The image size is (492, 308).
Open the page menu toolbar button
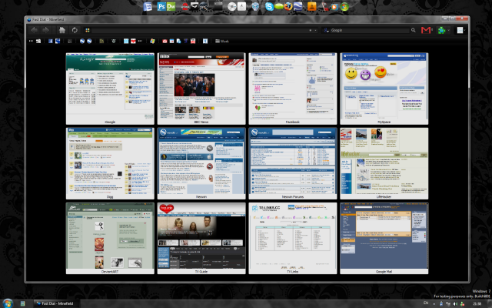[460, 30]
